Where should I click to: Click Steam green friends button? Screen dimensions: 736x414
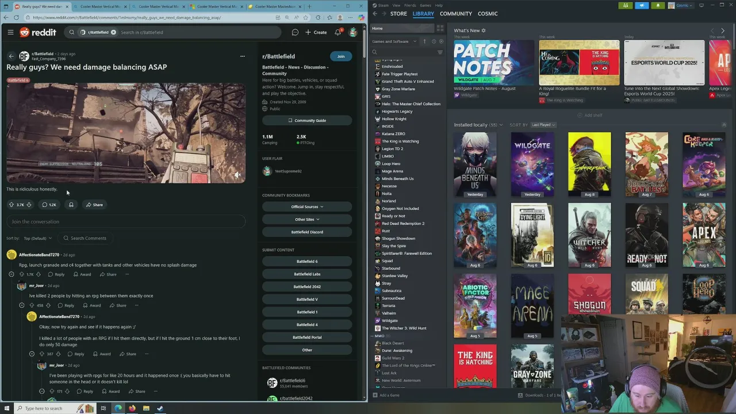coord(626,5)
